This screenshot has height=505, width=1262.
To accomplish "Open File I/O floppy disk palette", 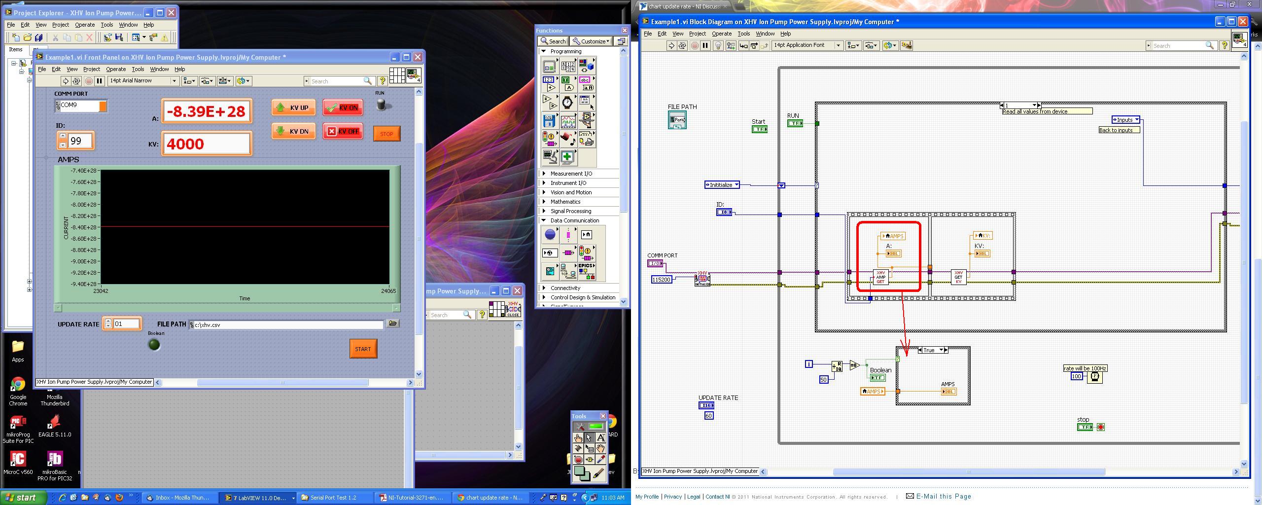I will click(x=550, y=120).
